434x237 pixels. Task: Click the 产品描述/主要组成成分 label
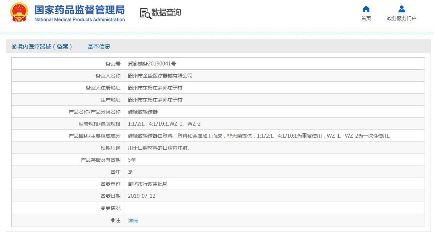click(x=94, y=136)
